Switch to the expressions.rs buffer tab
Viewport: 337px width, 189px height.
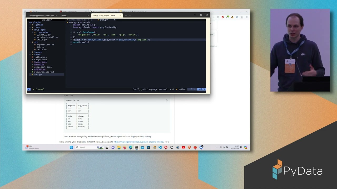(x=78, y=20)
